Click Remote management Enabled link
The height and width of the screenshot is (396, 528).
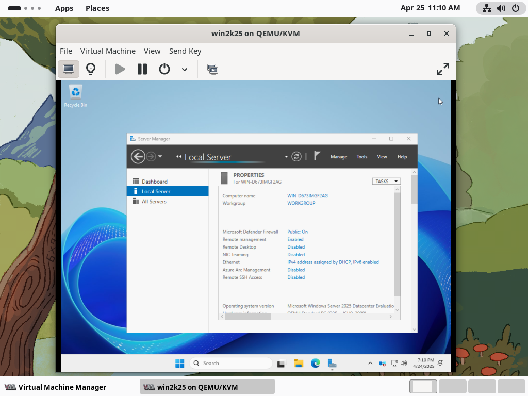tap(295, 239)
